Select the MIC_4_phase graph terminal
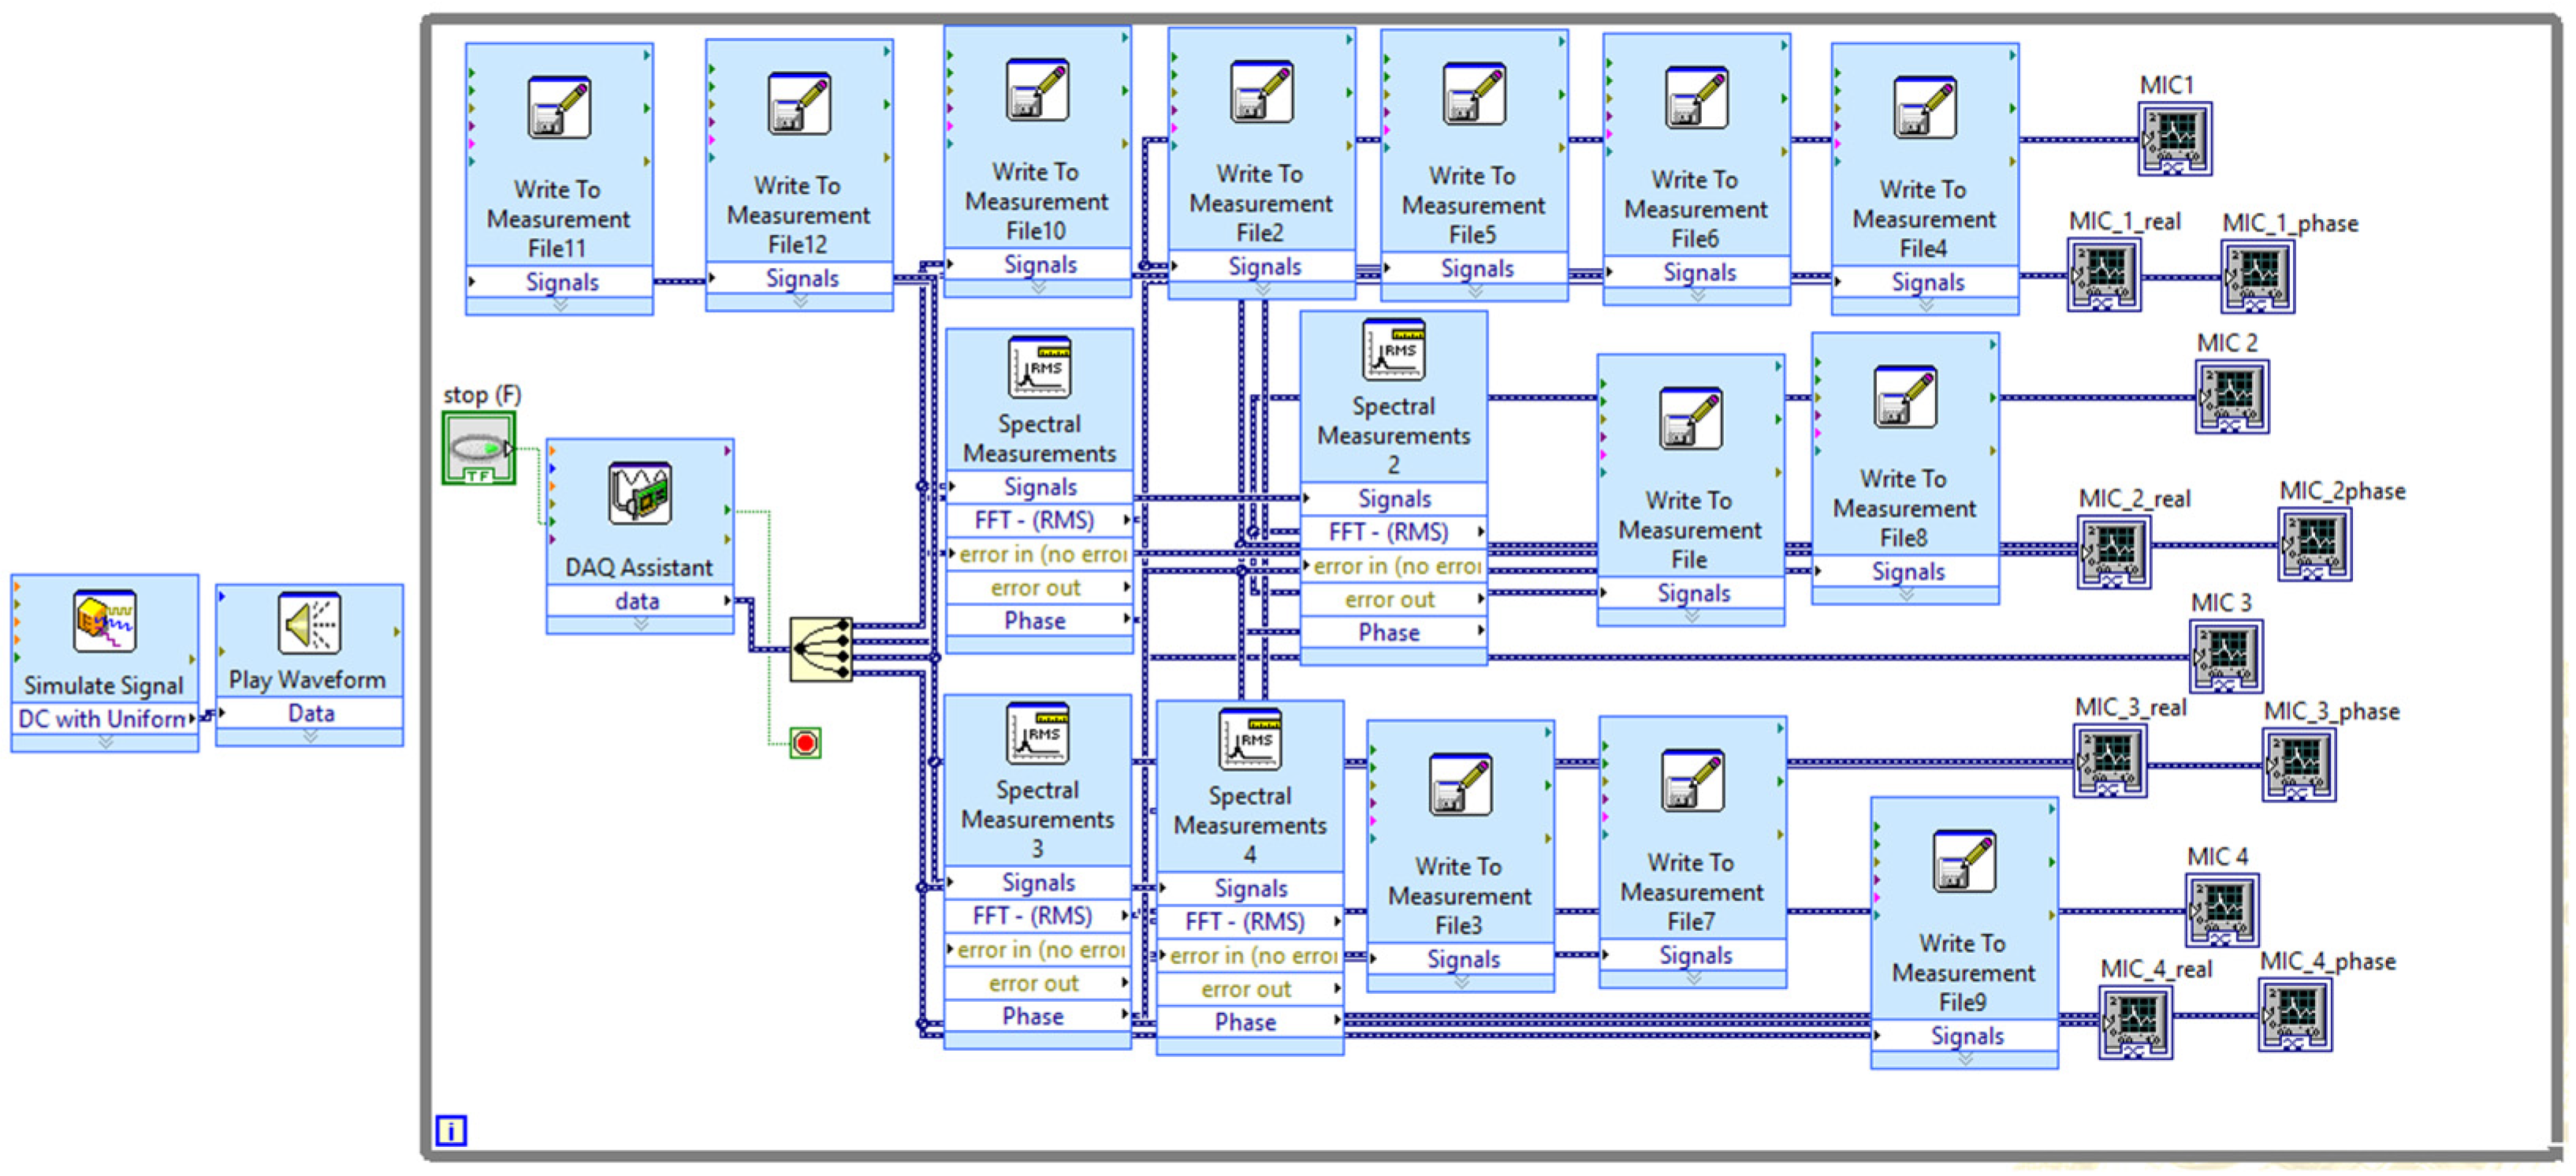This screenshot has height=1176, width=2576. [2294, 1015]
